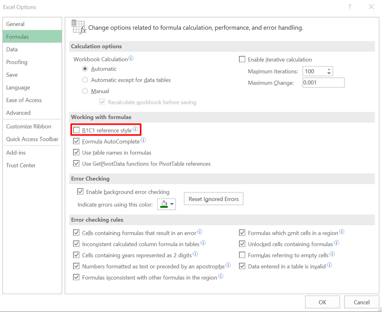This screenshot has height=312, width=382.
Task: Open the error indicator color dropdown arrow
Action: [172, 204]
